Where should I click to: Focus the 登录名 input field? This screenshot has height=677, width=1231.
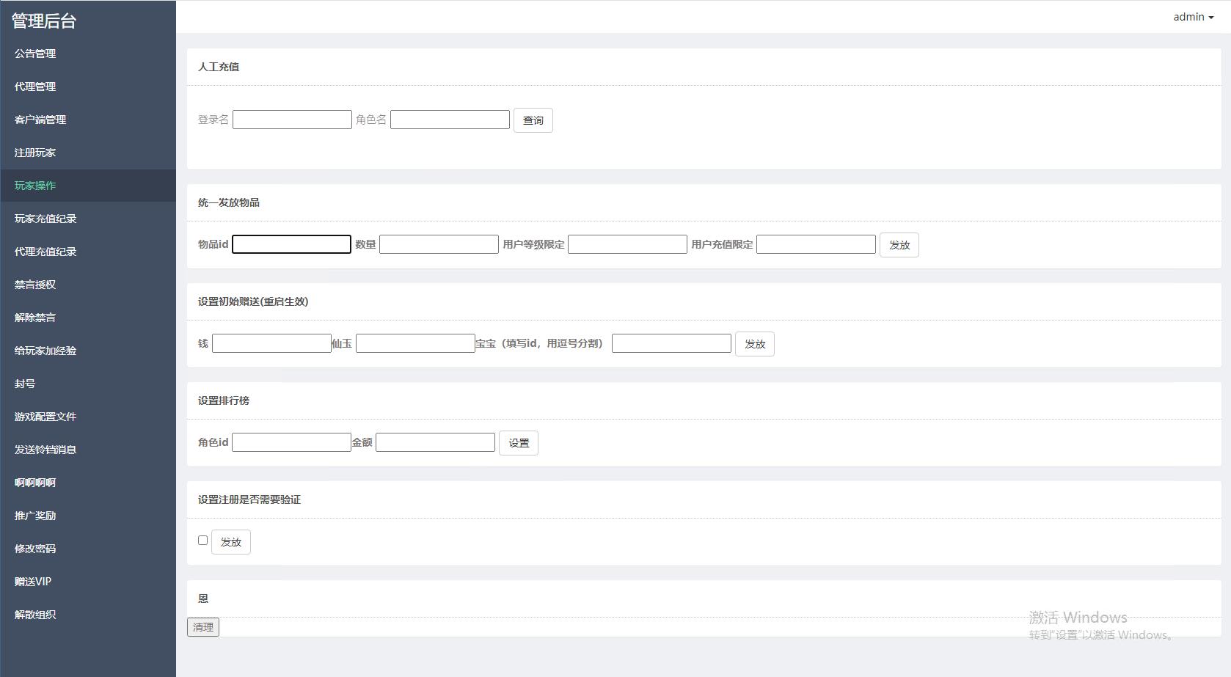[292, 120]
